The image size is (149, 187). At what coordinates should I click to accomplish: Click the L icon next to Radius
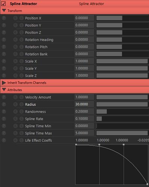21,104
